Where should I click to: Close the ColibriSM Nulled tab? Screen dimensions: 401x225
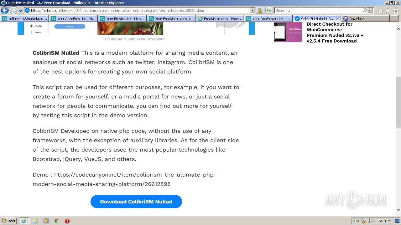337,19
